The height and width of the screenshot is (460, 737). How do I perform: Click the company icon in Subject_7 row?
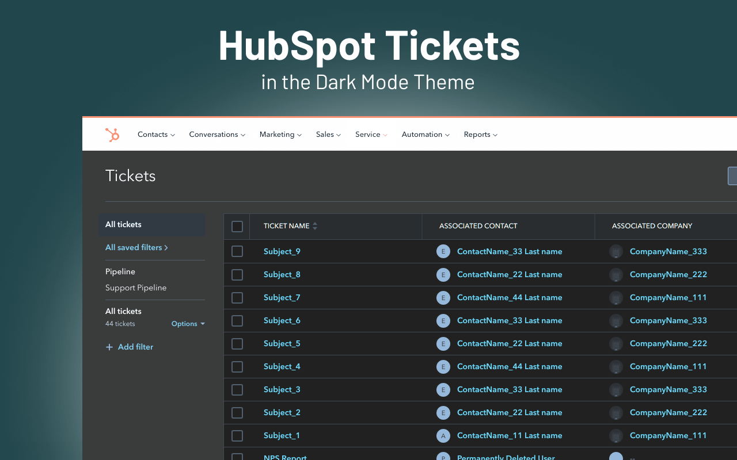(x=616, y=297)
